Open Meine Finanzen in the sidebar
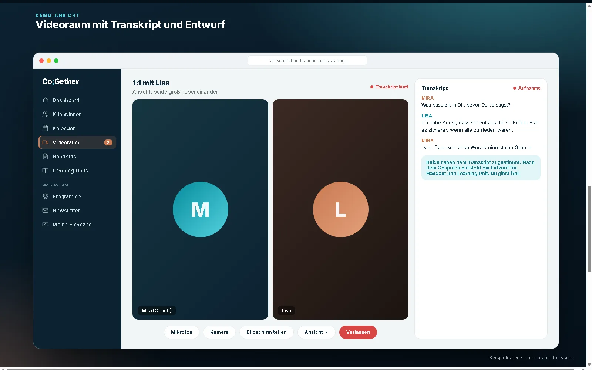592x370 pixels. (x=77, y=225)
